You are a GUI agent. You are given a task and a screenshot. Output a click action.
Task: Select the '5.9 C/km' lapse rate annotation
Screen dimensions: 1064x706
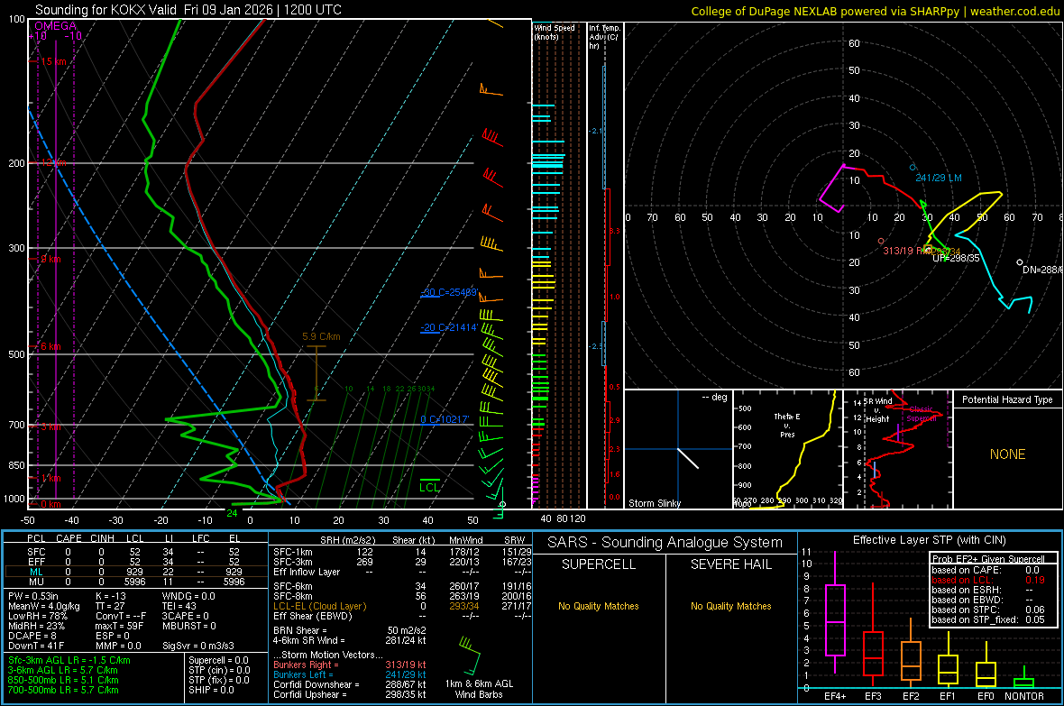click(x=321, y=336)
